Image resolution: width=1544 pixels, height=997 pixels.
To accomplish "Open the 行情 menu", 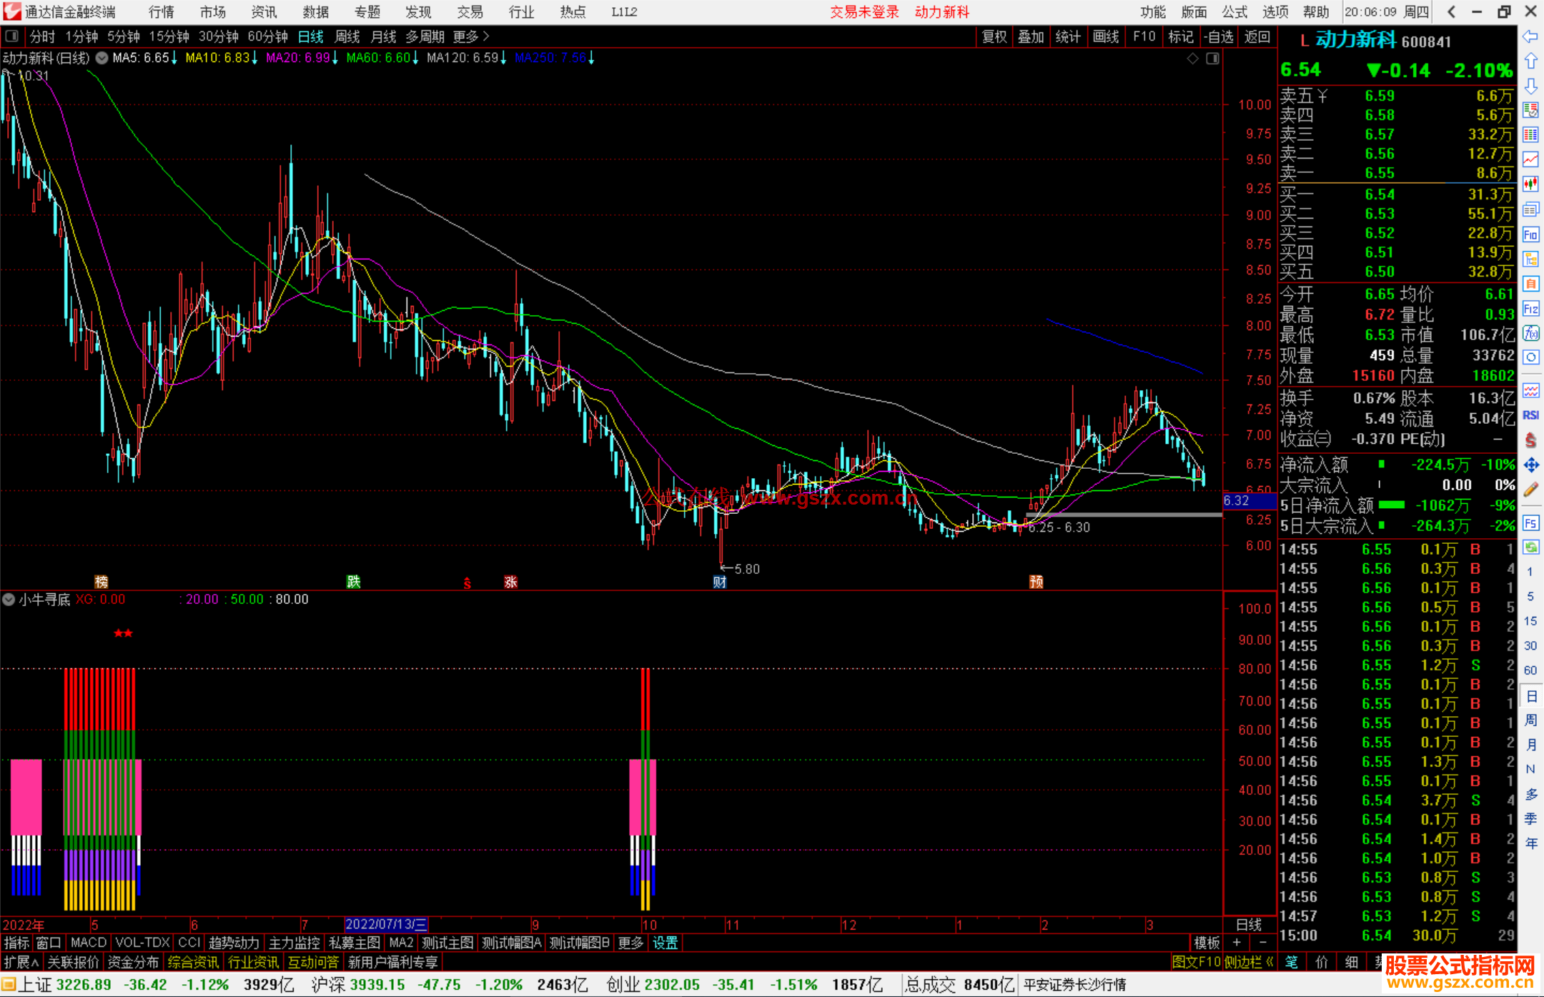I will click(x=162, y=12).
